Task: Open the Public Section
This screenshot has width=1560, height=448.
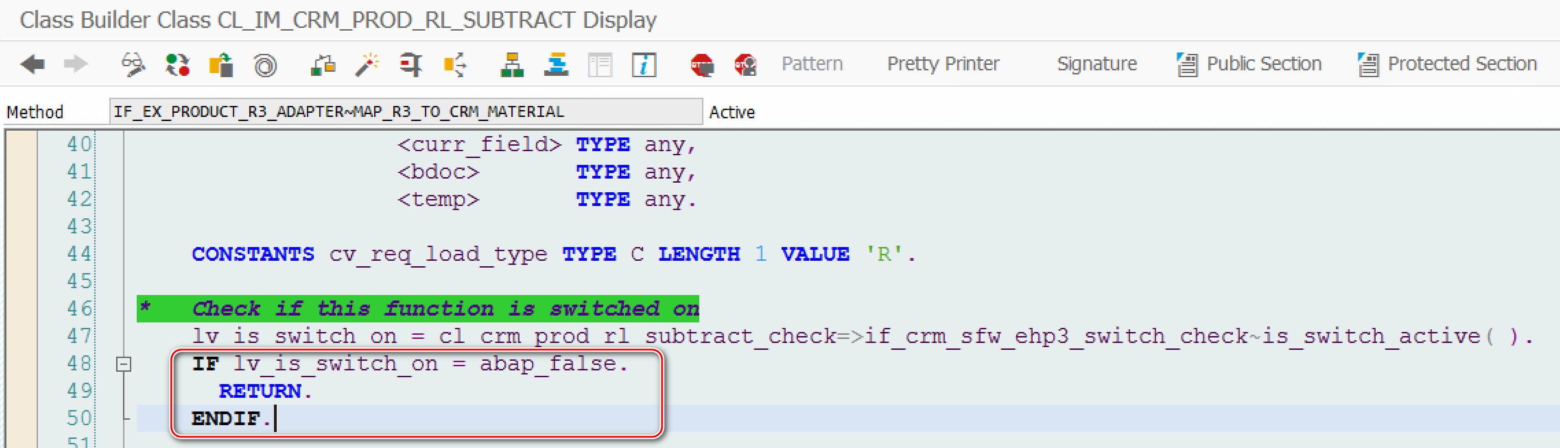Action: 1264,63
